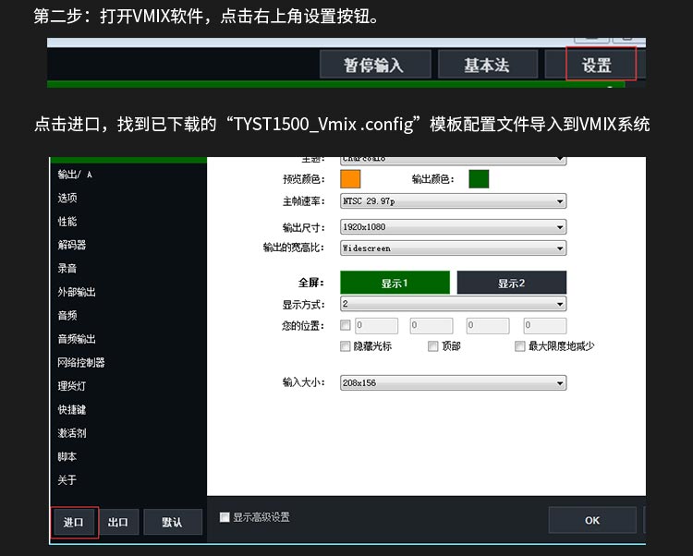Click the 默认 default button
The height and width of the screenshot is (556, 693).
coord(173,523)
